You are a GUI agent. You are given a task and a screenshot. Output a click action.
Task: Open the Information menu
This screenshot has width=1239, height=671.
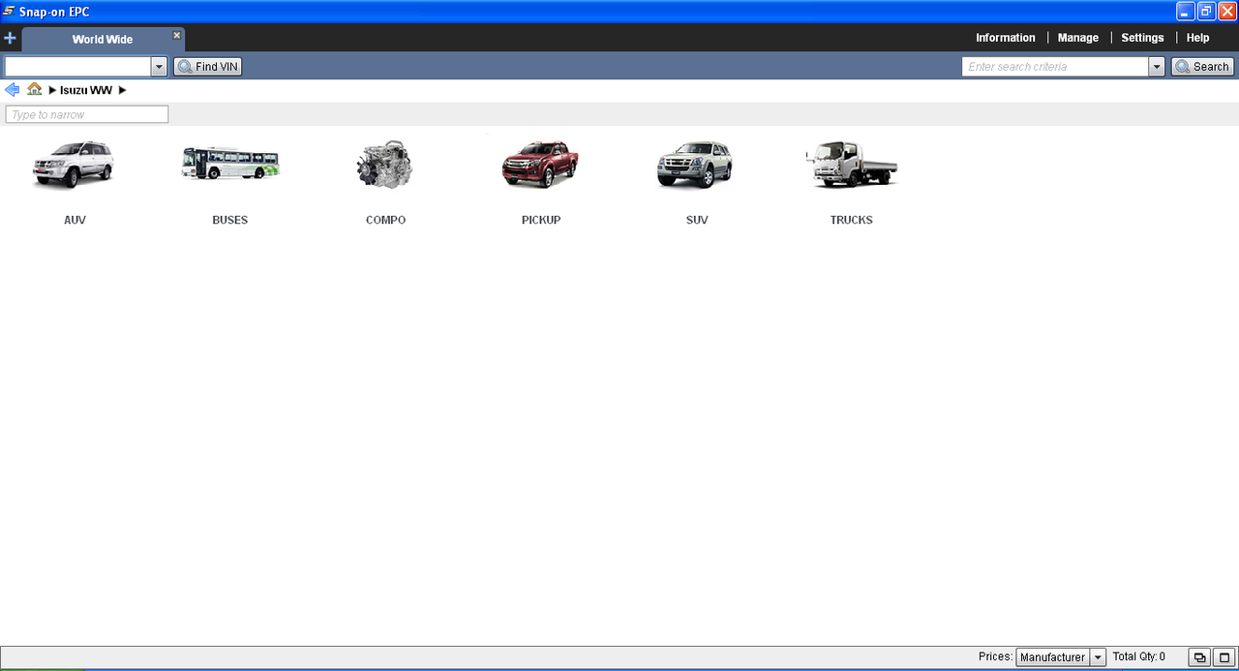1005,38
